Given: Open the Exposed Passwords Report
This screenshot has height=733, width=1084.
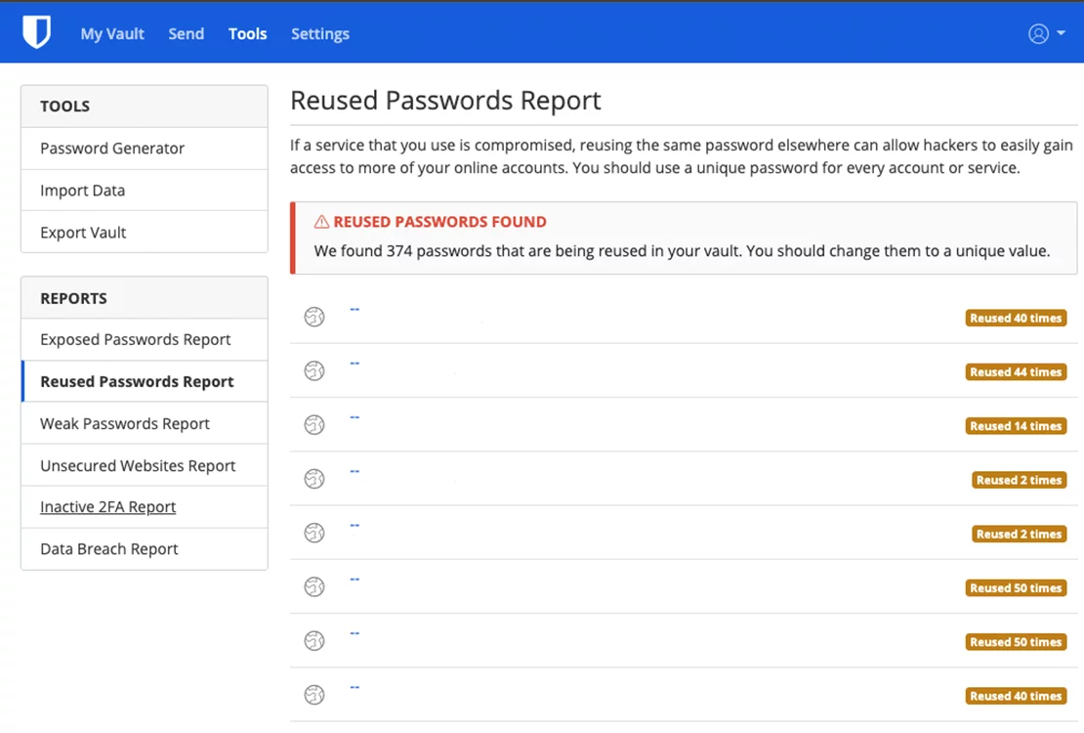Looking at the screenshot, I should point(135,339).
